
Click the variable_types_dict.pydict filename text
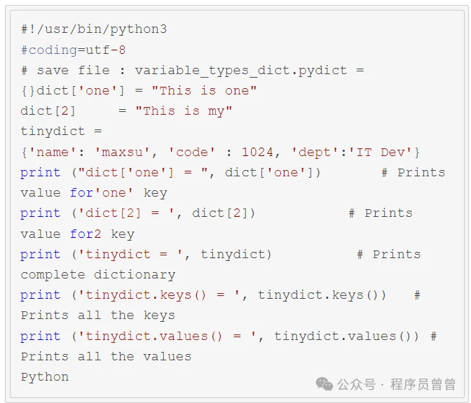tap(241, 71)
